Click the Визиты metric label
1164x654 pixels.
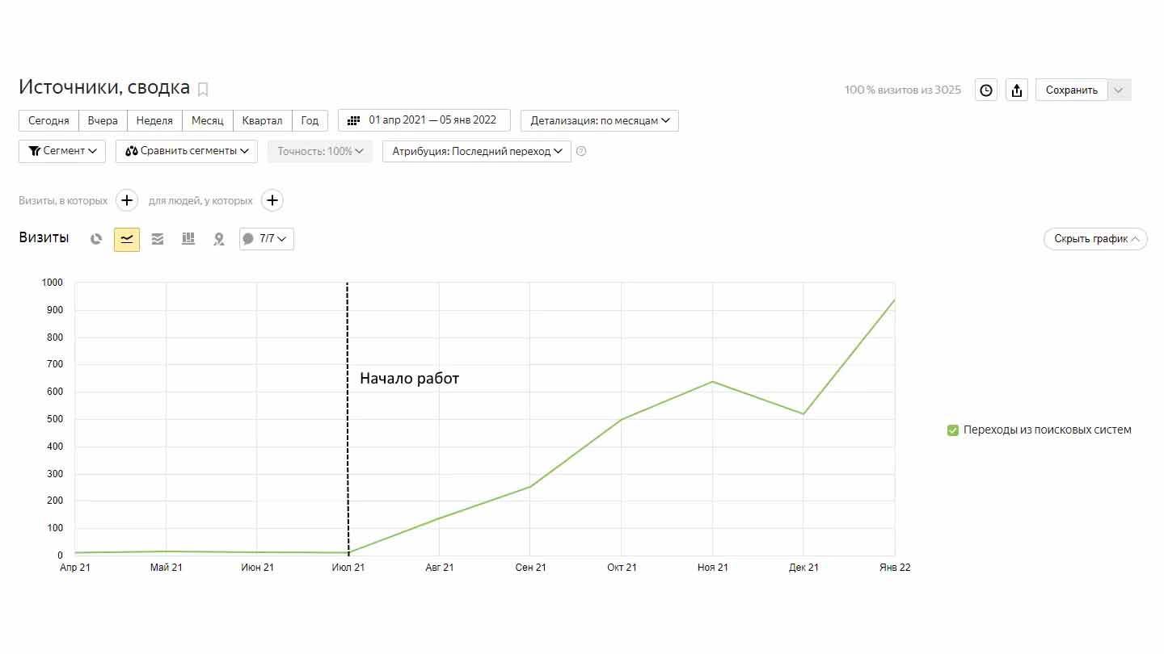click(x=44, y=238)
